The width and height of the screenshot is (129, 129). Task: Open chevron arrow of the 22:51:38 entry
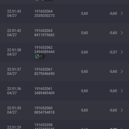click(122, 52)
